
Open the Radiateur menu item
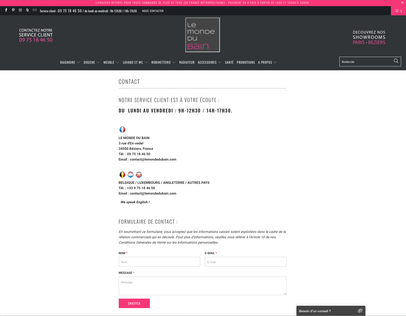187,62
